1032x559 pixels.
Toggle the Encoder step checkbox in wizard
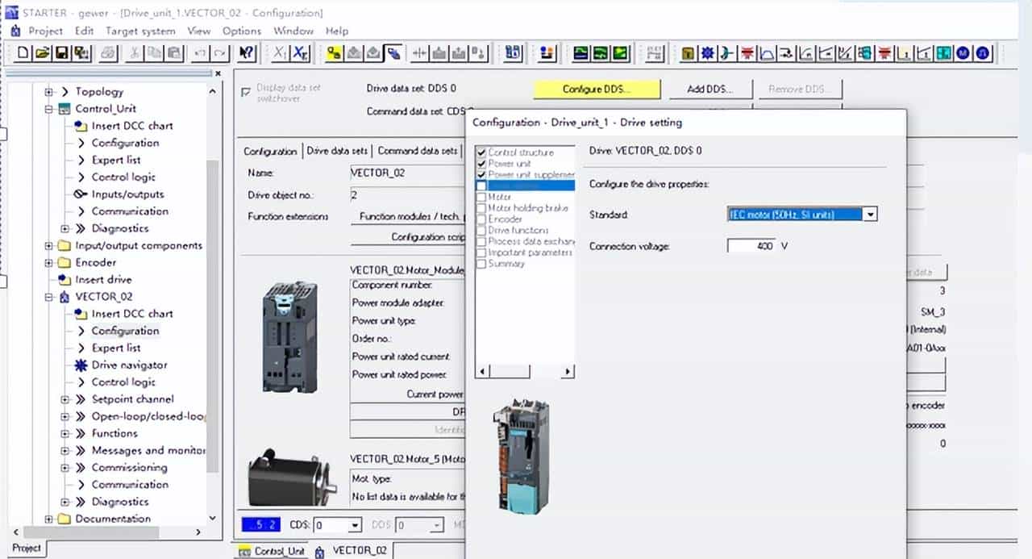[481, 219]
